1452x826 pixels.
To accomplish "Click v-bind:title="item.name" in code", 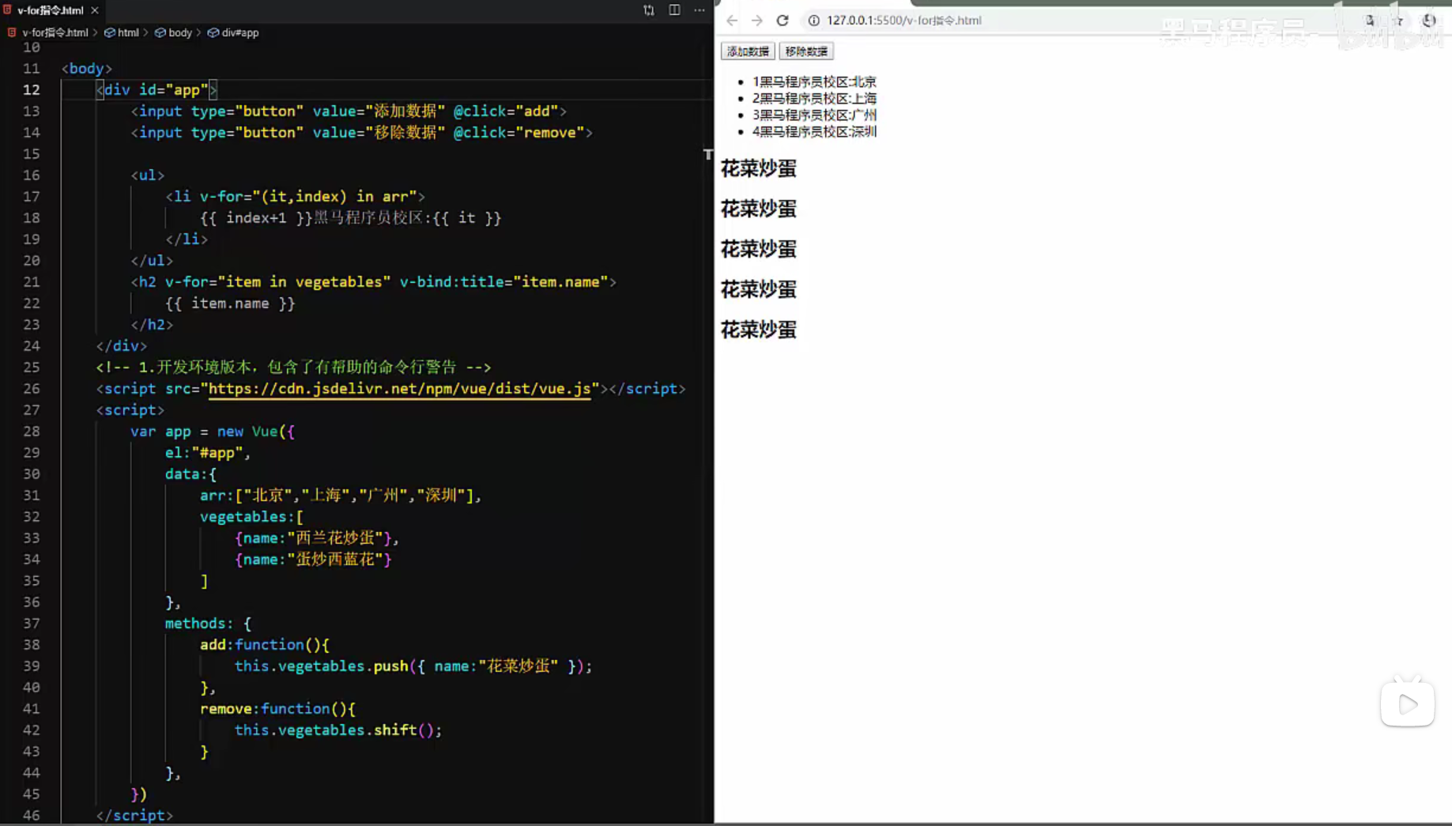I will click(503, 282).
